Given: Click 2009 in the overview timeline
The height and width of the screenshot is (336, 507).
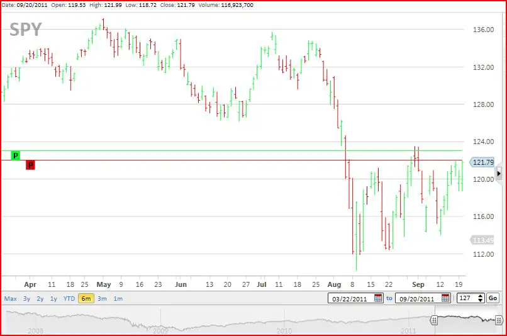Looking at the screenshot, I should point(160,331).
